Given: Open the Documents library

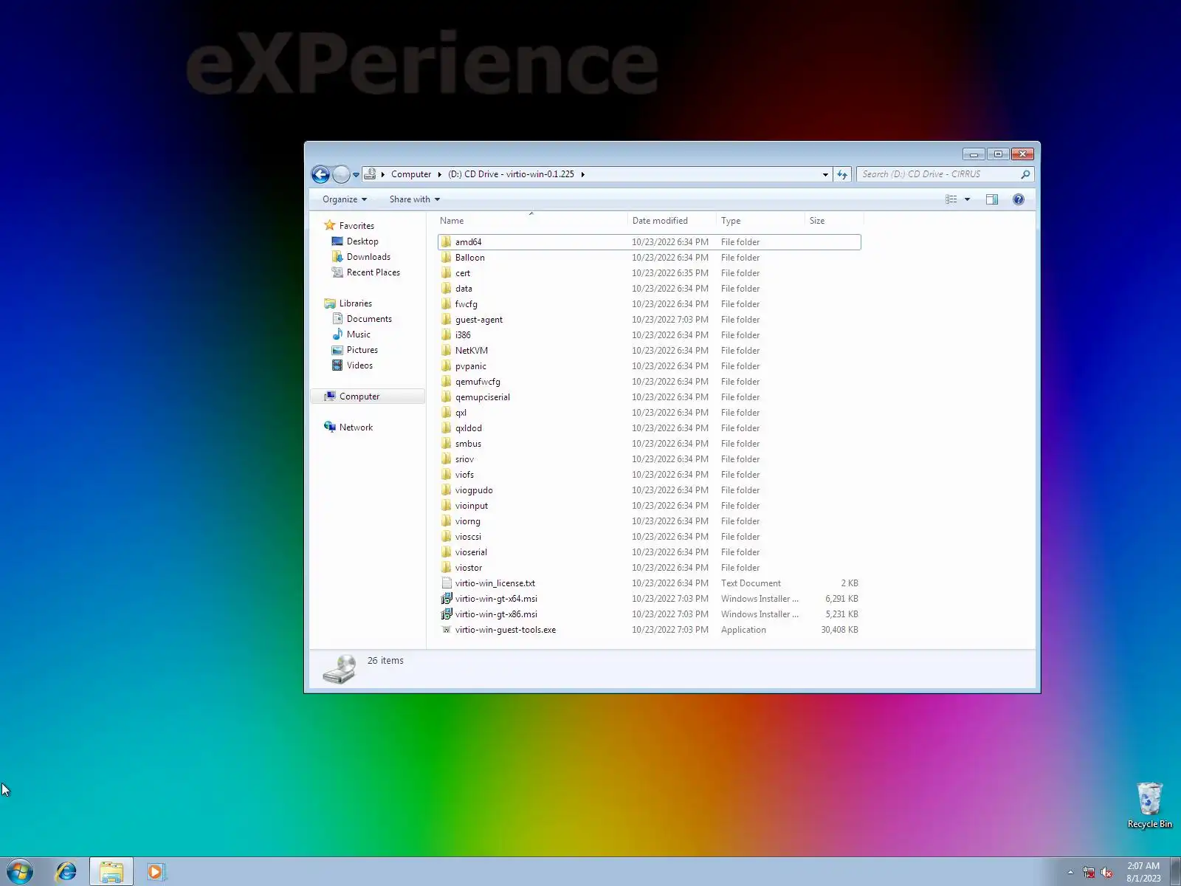Looking at the screenshot, I should (x=369, y=319).
